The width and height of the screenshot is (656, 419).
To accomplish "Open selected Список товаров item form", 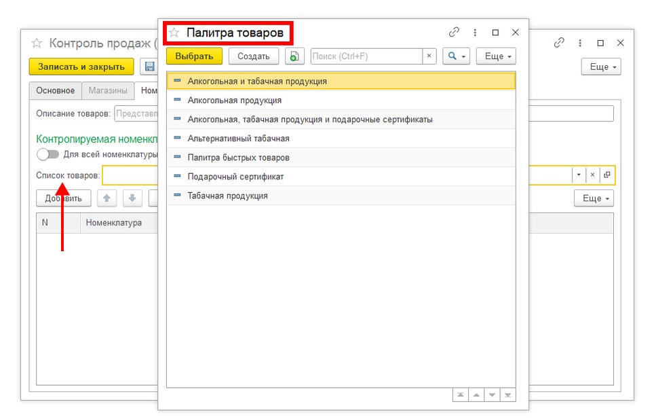I will click(x=606, y=175).
